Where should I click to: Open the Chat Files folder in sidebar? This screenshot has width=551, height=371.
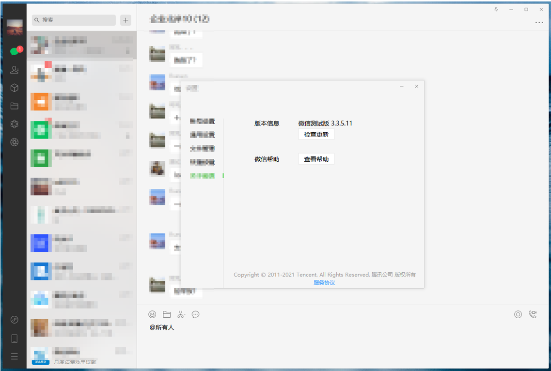pos(15,106)
